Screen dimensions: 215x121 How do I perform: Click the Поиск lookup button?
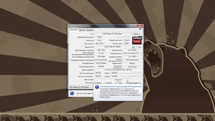(136, 34)
